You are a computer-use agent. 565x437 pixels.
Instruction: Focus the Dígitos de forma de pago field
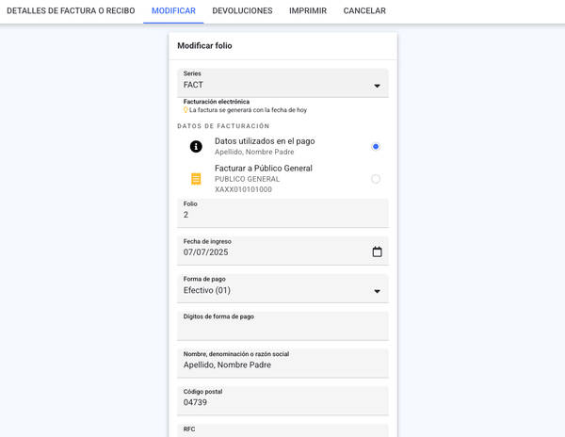point(282,329)
